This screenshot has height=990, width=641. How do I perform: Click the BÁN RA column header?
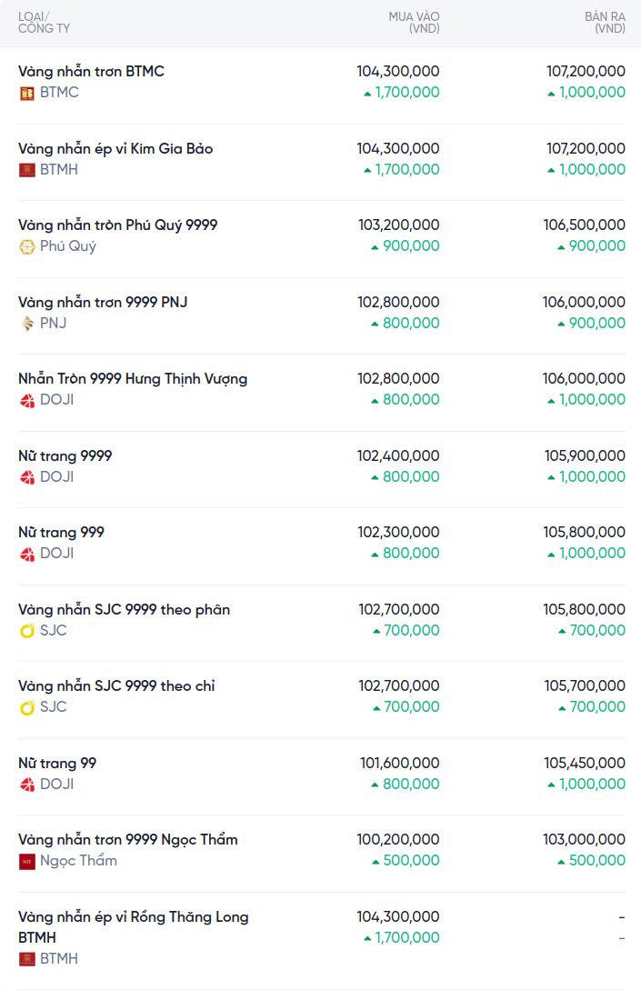click(x=605, y=23)
